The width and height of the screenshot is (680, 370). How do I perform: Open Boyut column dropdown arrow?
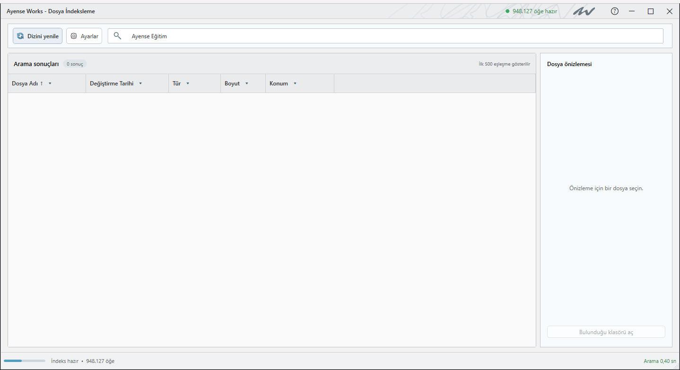pyautogui.click(x=247, y=84)
